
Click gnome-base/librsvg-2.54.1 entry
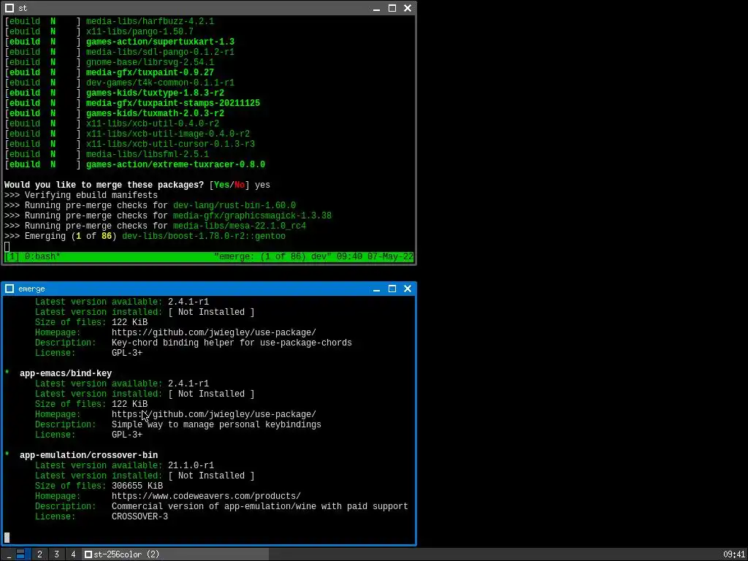150,63
